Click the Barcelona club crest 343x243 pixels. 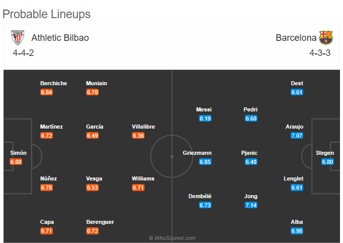pos(326,38)
